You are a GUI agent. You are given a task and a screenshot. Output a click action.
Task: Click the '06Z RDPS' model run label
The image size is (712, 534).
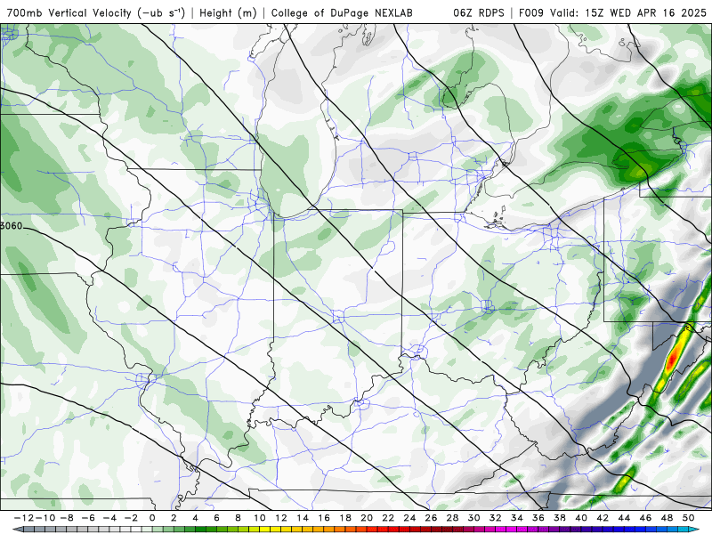point(479,12)
